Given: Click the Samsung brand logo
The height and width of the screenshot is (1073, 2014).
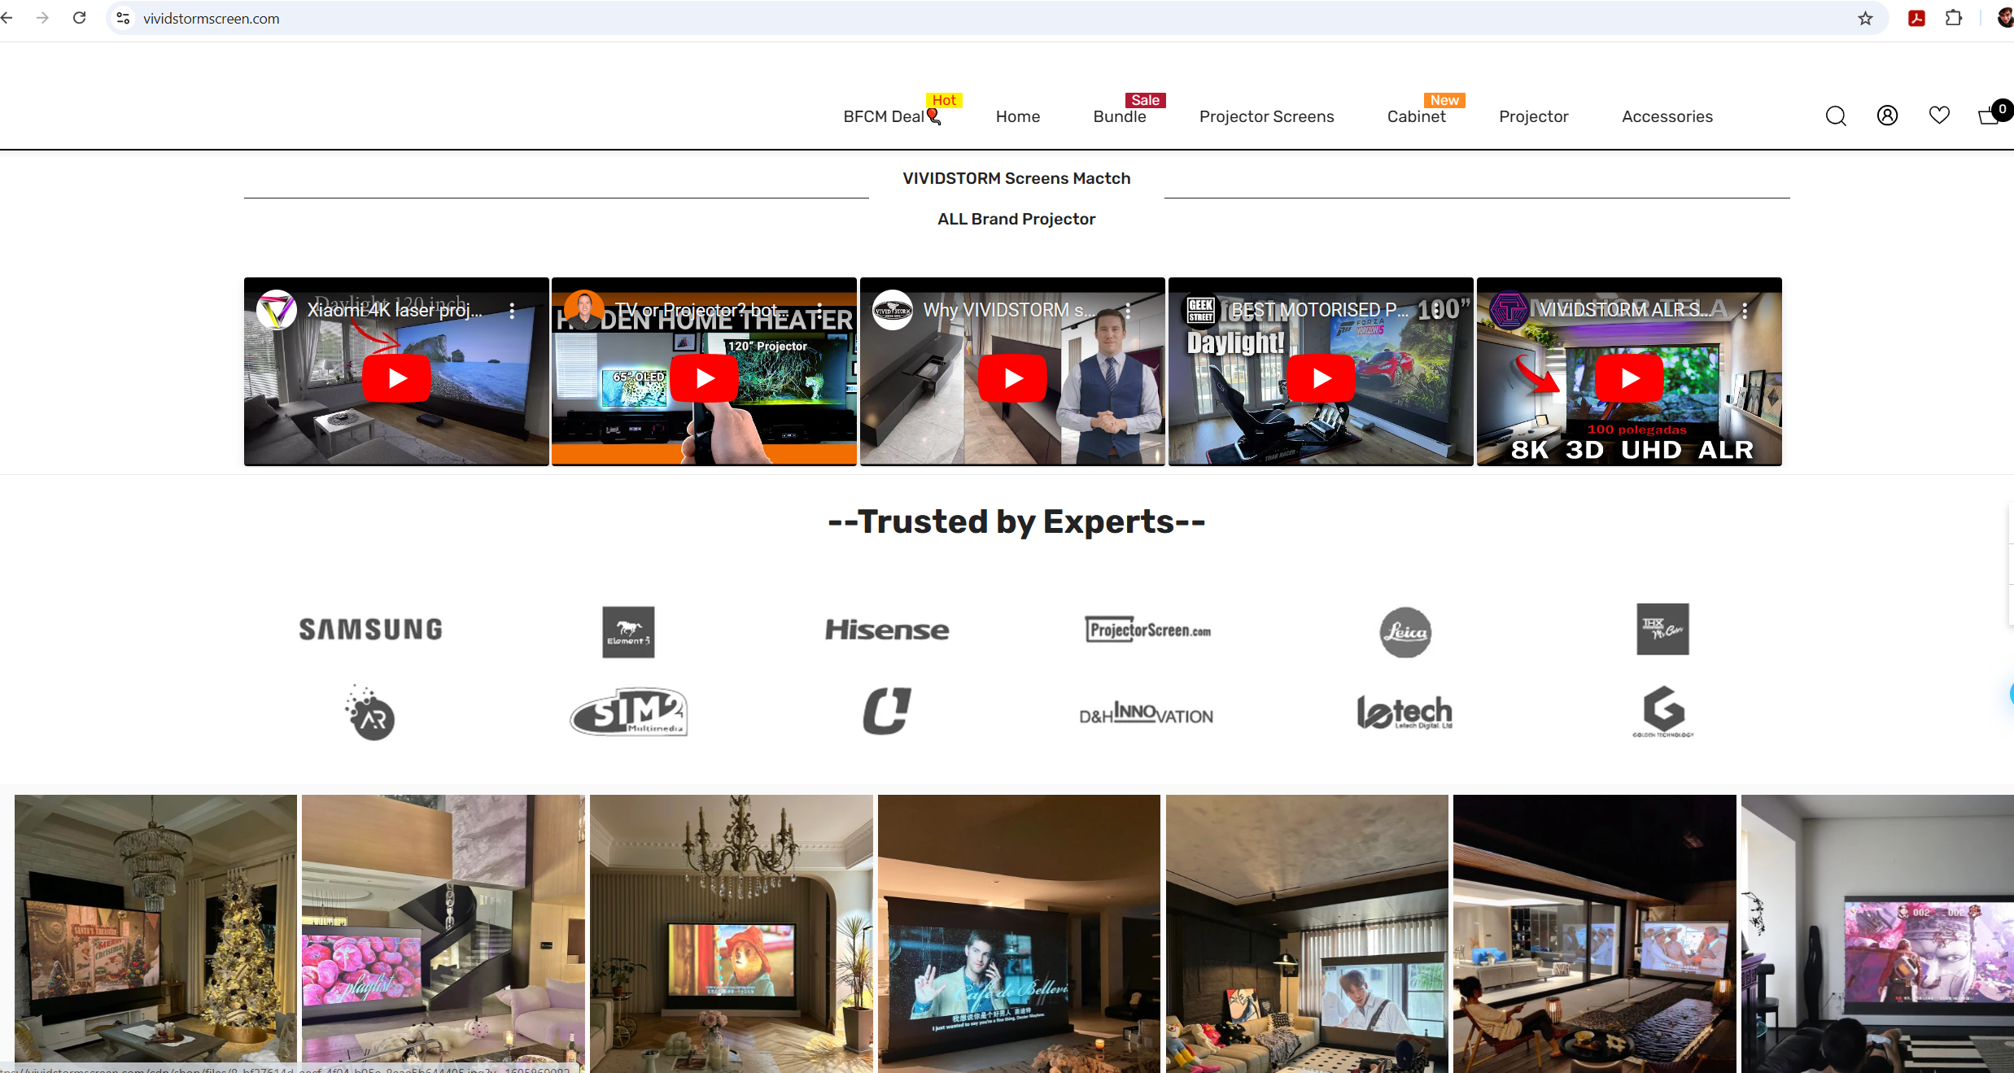Looking at the screenshot, I should pos(370,629).
